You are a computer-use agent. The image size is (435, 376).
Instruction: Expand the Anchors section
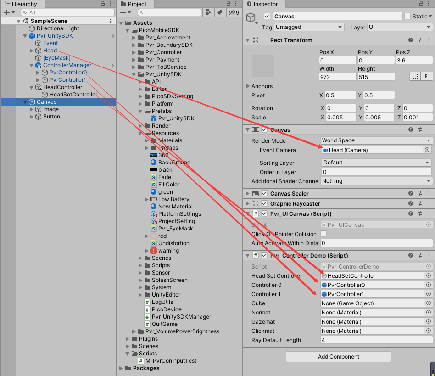tap(248, 86)
